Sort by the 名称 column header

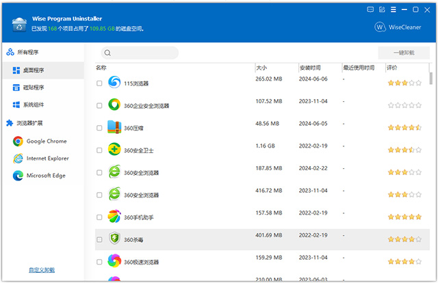click(x=101, y=68)
